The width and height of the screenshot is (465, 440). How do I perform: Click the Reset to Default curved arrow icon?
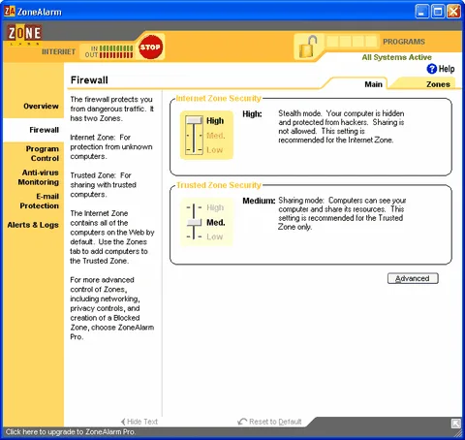click(x=242, y=422)
